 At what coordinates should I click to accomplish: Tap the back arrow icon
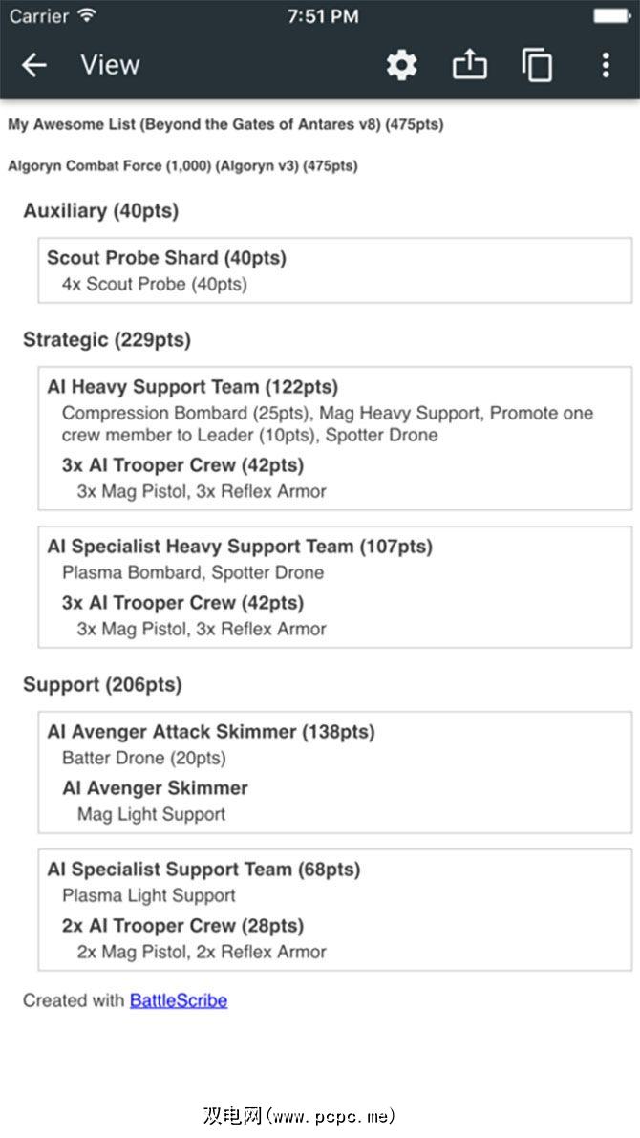[34, 65]
